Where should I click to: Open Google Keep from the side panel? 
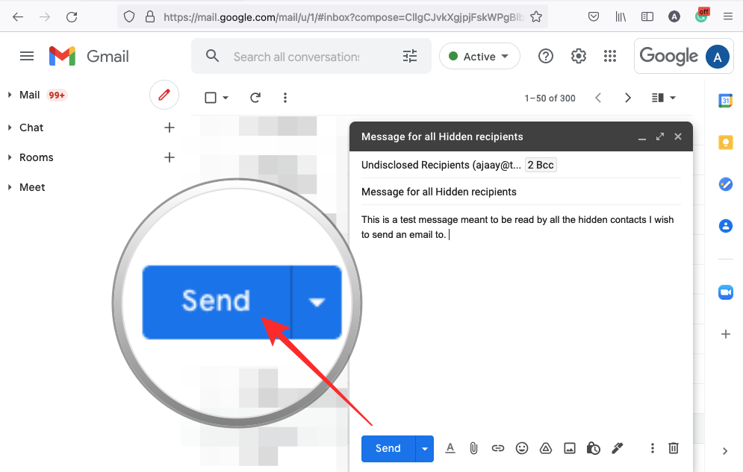tap(725, 142)
